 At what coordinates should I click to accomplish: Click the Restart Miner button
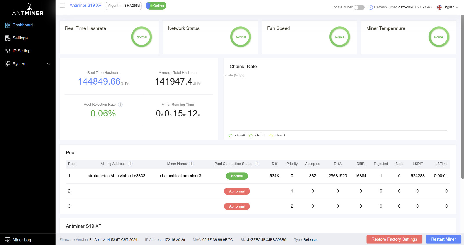[443, 239]
